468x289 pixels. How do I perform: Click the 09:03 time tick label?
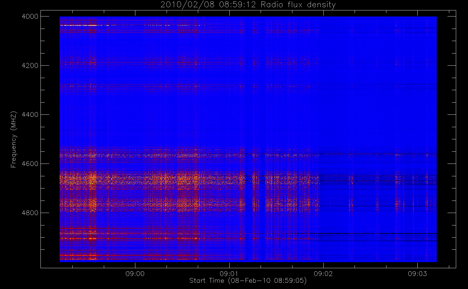(x=417, y=274)
